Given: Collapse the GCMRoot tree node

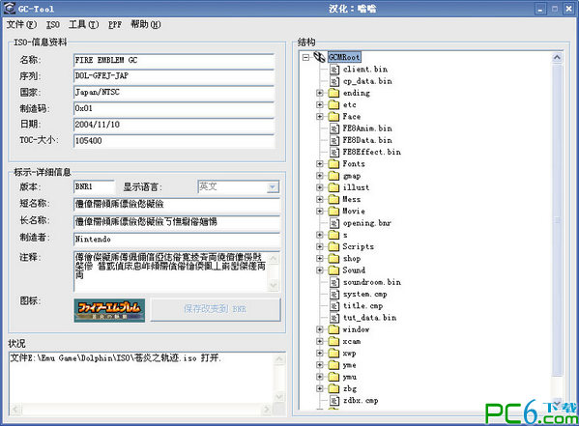Looking at the screenshot, I should 305,57.
